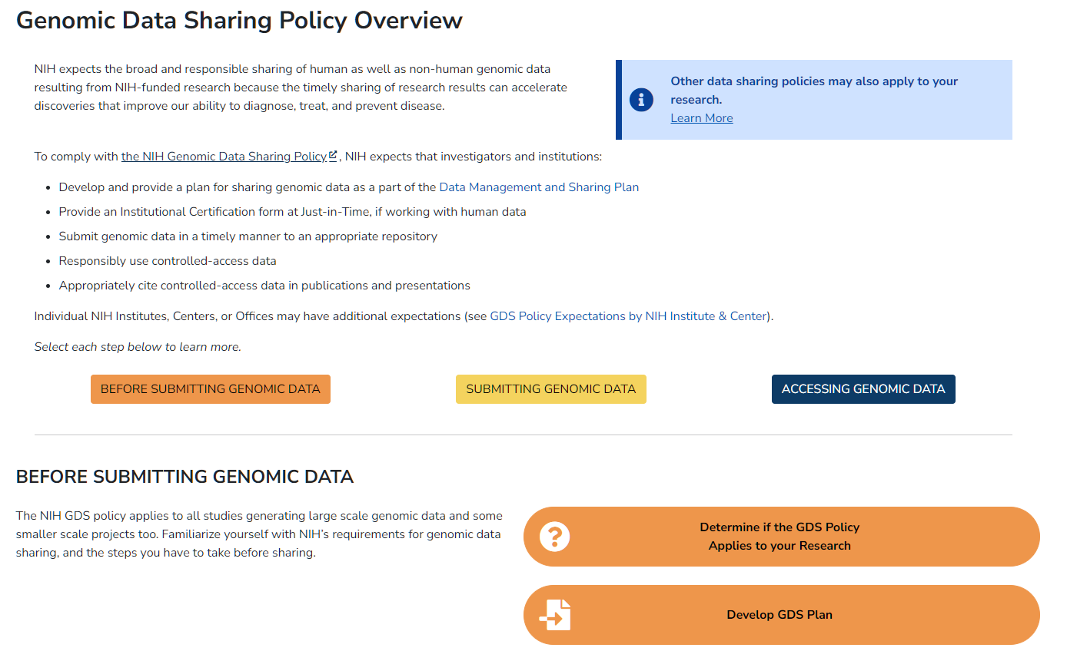Click the Genomic Data Sharing Policy Overview heading

(x=239, y=21)
